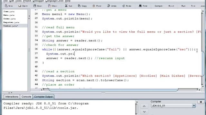Click the Test button
206x115 pixels.
coord(193,6)
